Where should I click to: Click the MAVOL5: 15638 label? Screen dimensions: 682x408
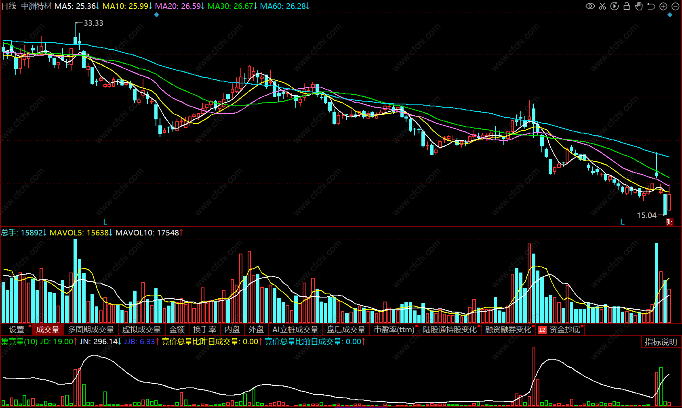(x=81, y=233)
